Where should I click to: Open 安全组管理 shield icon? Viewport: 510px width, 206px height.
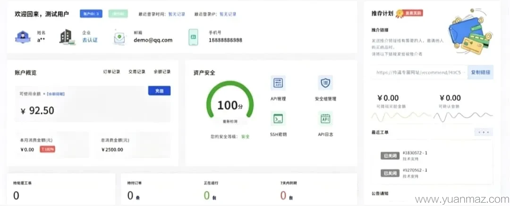tap(325, 83)
